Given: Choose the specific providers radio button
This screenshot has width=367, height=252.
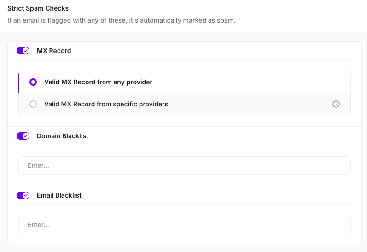Looking at the screenshot, I should pyautogui.click(x=33, y=104).
